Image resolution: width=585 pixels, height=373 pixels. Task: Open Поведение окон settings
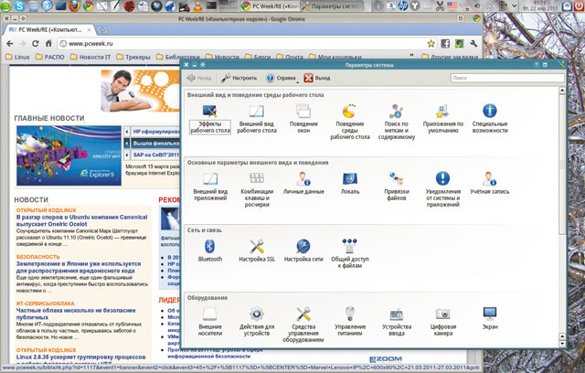click(x=303, y=120)
